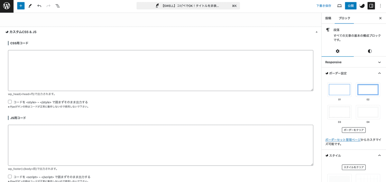Expand the Responsive panel
Image resolution: width=386 pixels, height=182 pixels.
click(x=354, y=62)
